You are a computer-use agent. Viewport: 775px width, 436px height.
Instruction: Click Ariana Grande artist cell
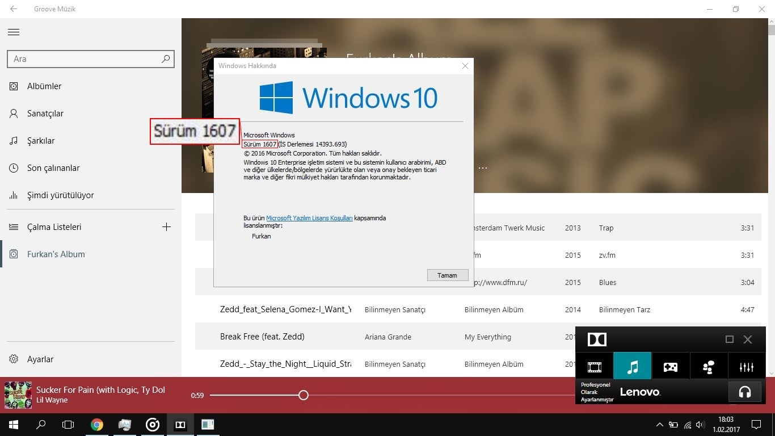pos(388,337)
